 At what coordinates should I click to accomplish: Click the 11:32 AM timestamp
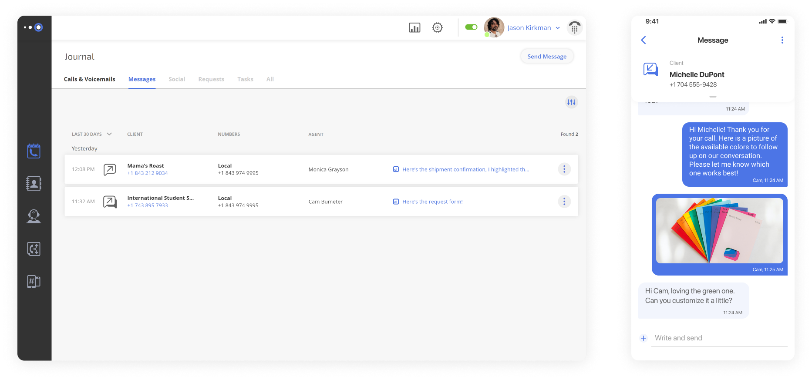83,202
